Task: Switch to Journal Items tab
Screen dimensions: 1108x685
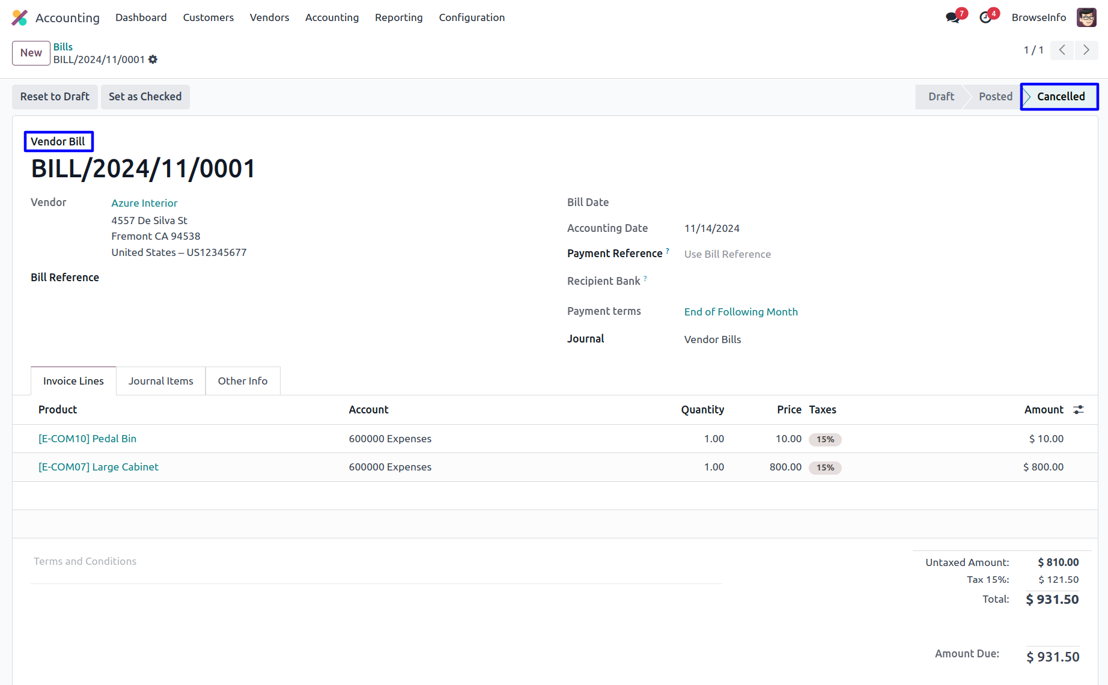Action: [x=160, y=381]
